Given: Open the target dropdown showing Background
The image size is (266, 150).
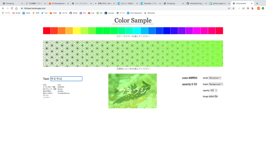Looking at the screenshot, I should pyautogui.click(x=216, y=84).
